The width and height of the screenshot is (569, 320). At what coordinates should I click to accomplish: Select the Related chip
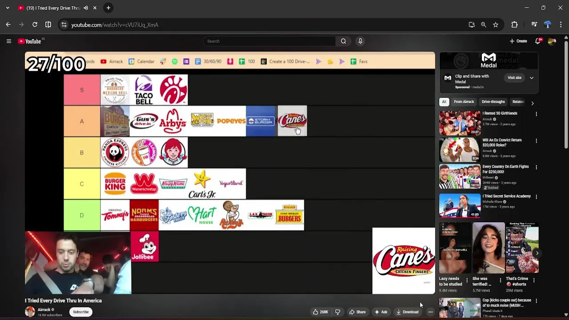click(518, 102)
